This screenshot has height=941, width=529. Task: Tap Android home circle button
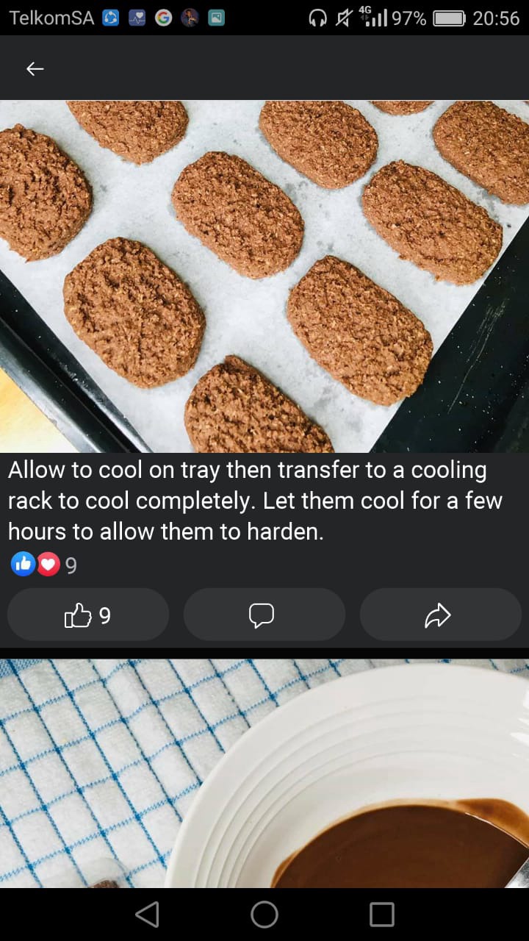(x=264, y=915)
